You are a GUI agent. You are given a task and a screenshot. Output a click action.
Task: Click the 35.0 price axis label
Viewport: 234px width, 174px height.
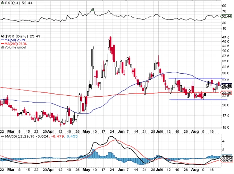click(x=226, y=61)
